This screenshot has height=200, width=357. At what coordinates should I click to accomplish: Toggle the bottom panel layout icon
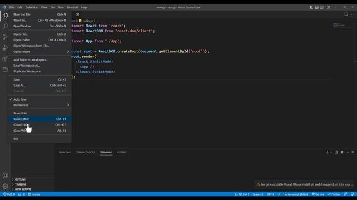317,7
